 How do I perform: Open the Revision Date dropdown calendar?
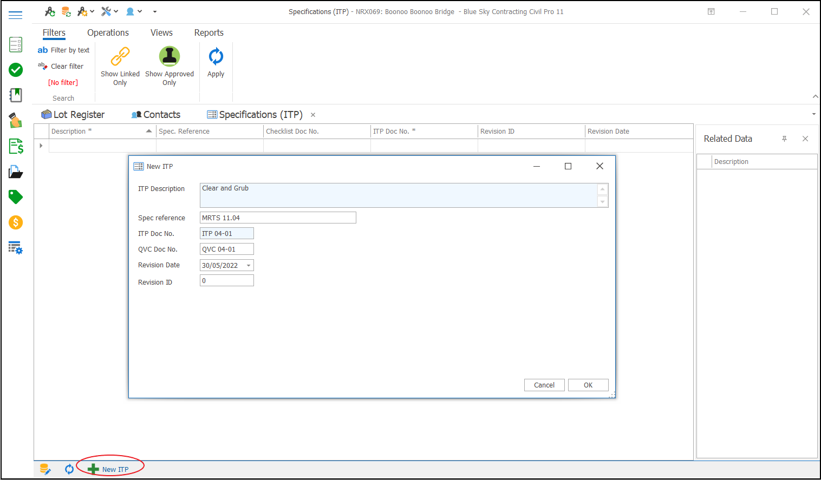pyautogui.click(x=249, y=266)
